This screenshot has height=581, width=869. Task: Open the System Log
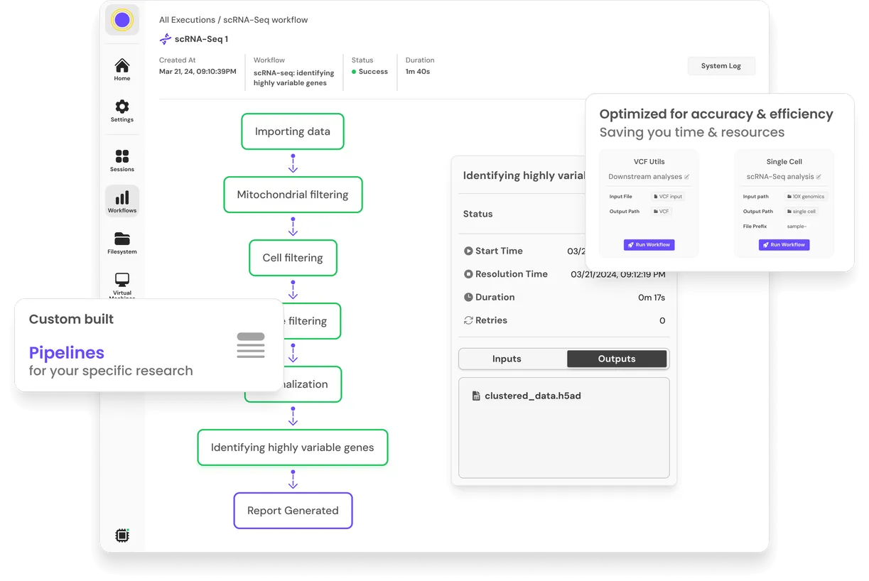click(721, 66)
